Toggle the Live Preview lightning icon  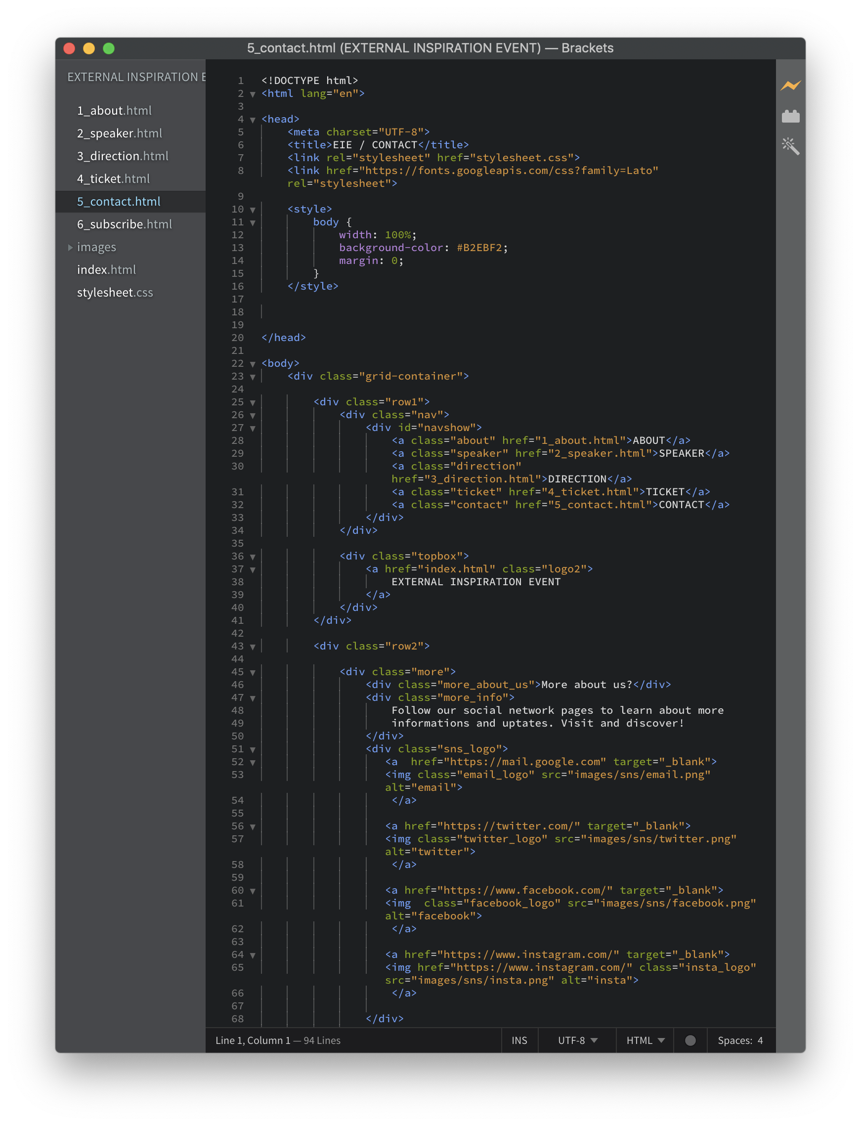[x=790, y=86]
